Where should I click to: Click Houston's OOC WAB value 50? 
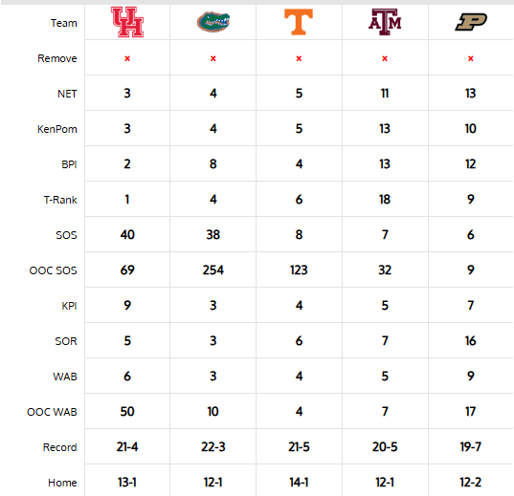click(x=127, y=412)
